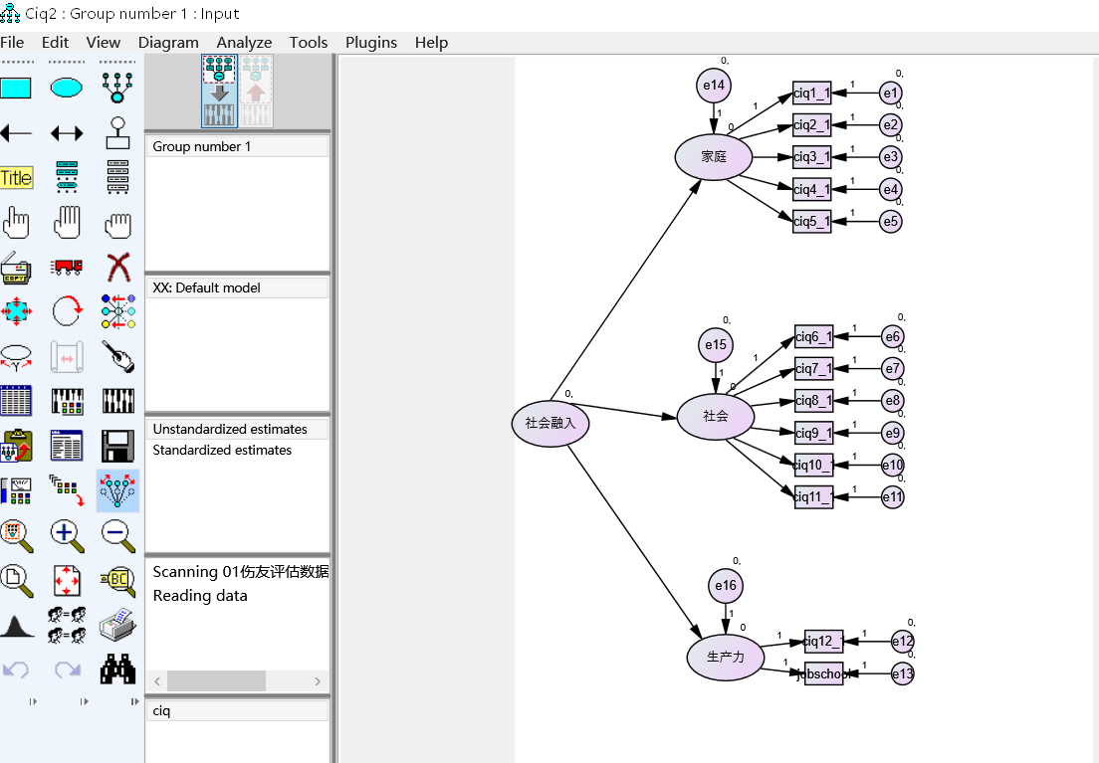Click the Title figure caption tool
Viewport: 1099px width, 763px height.
point(15,178)
